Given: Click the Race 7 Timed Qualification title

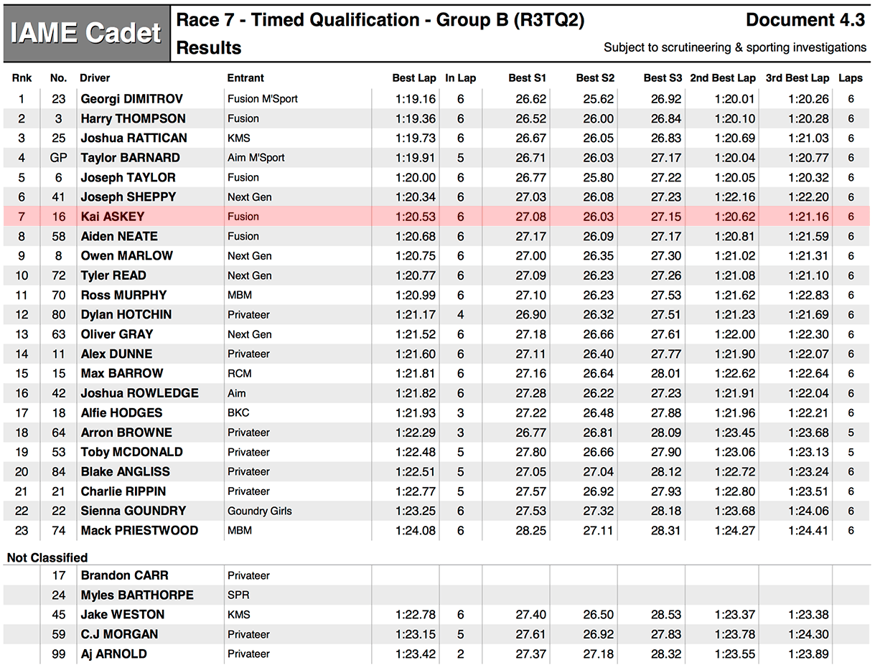Looking at the screenshot, I should point(380,20).
